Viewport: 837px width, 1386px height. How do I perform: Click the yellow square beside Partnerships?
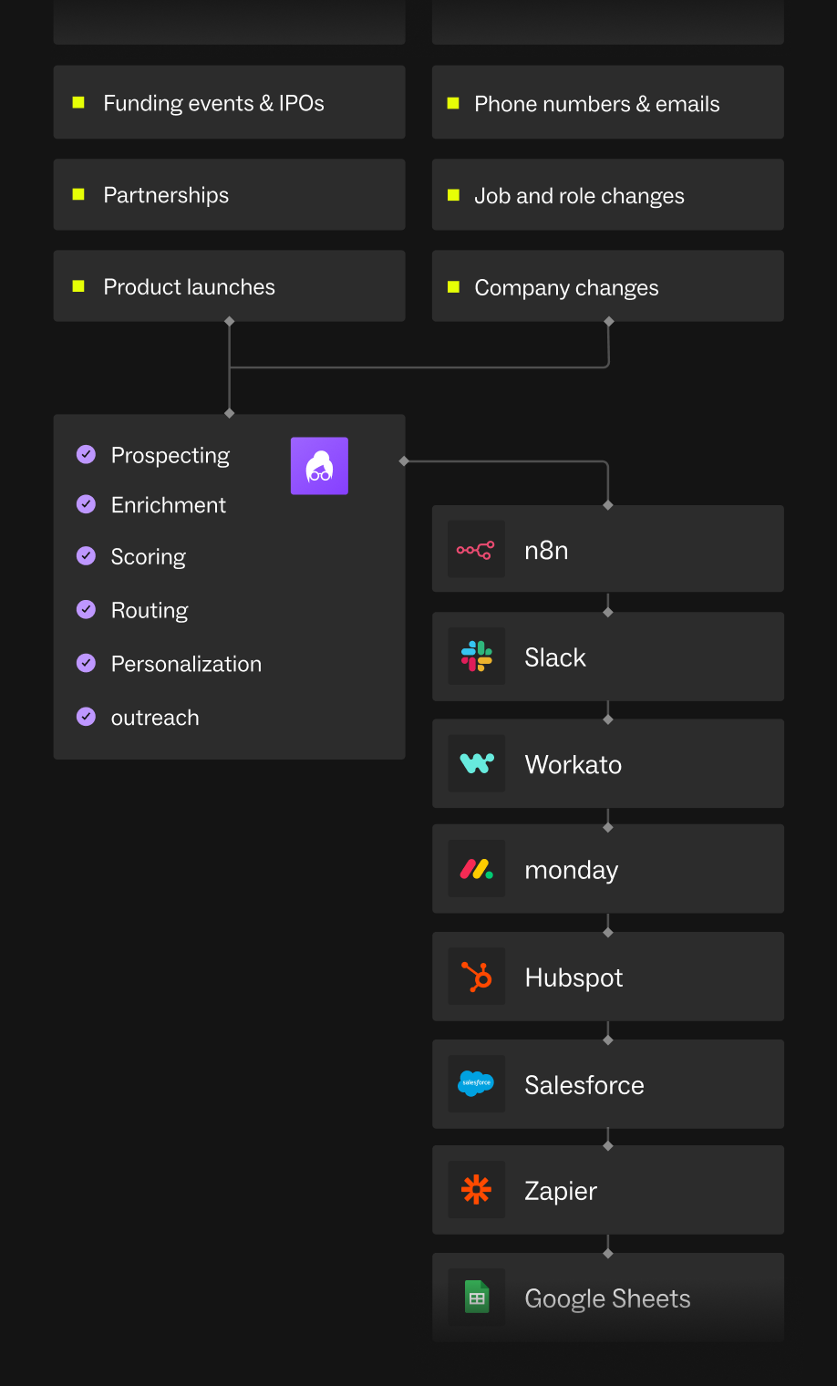[78, 194]
